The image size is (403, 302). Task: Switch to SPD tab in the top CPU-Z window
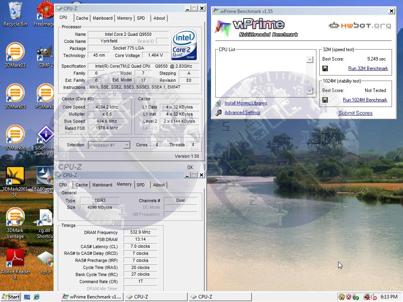[x=141, y=18]
